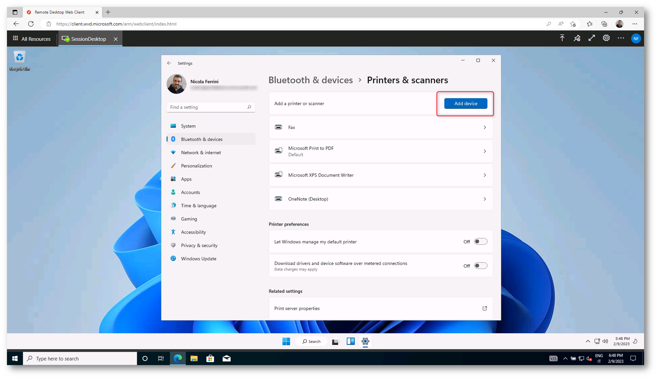
Task: Open Network & internet settings
Action: click(211, 152)
